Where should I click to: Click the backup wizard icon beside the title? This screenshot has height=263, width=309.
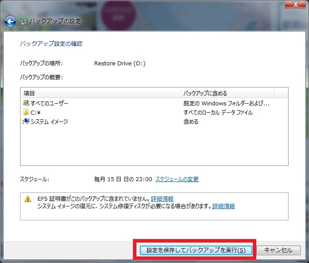(23, 21)
